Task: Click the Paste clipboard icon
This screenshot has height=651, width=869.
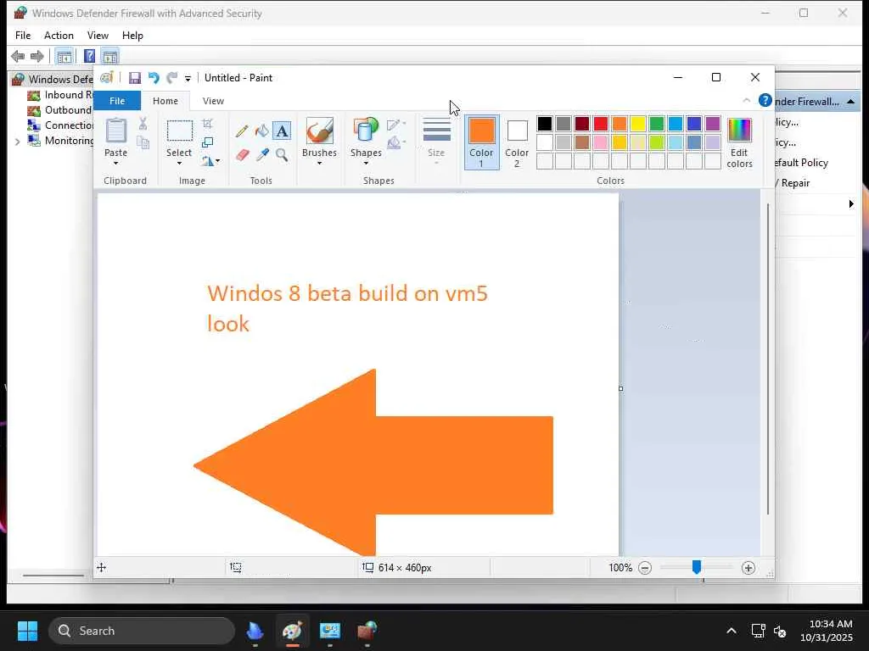Action: [115, 131]
